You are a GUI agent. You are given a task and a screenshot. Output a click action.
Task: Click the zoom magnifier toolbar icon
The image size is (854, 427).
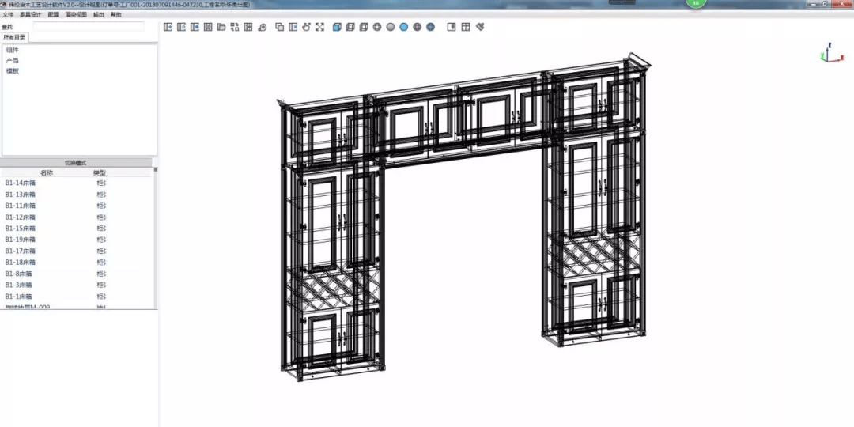pyautogui.click(x=262, y=27)
